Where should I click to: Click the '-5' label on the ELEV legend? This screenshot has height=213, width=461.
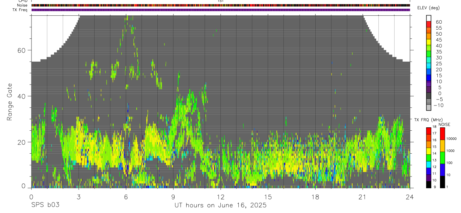[x=438, y=99]
